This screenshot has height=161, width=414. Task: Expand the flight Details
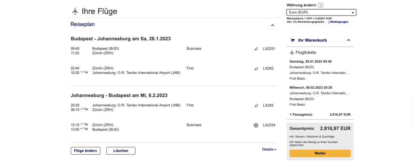click(x=269, y=149)
